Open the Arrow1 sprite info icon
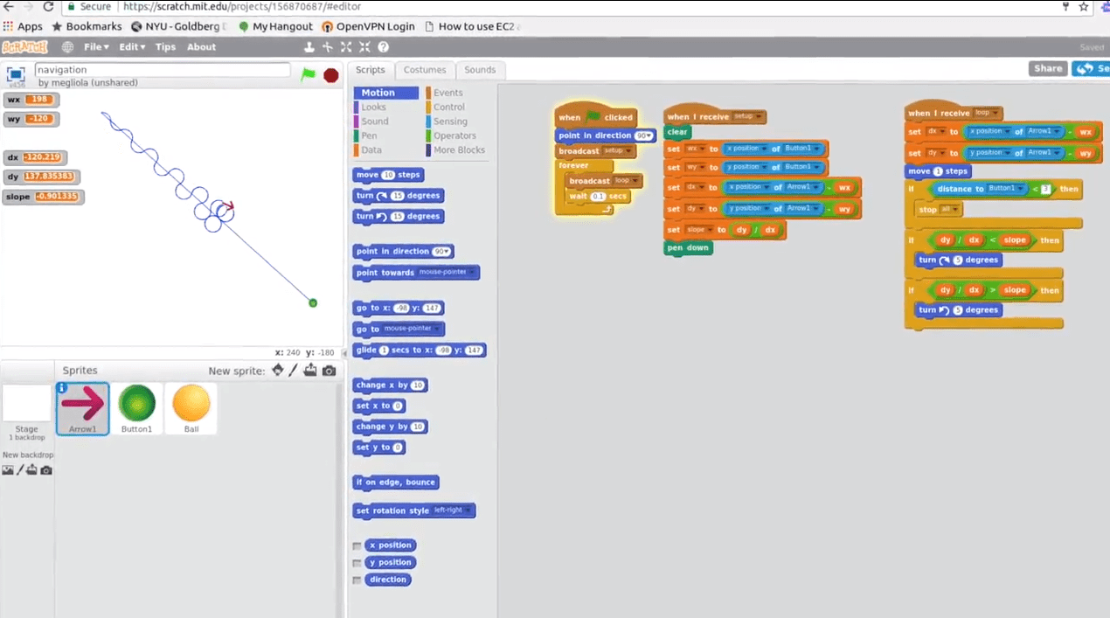Image resolution: width=1110 pixels, height=618 pixels. tap(62, 388)
